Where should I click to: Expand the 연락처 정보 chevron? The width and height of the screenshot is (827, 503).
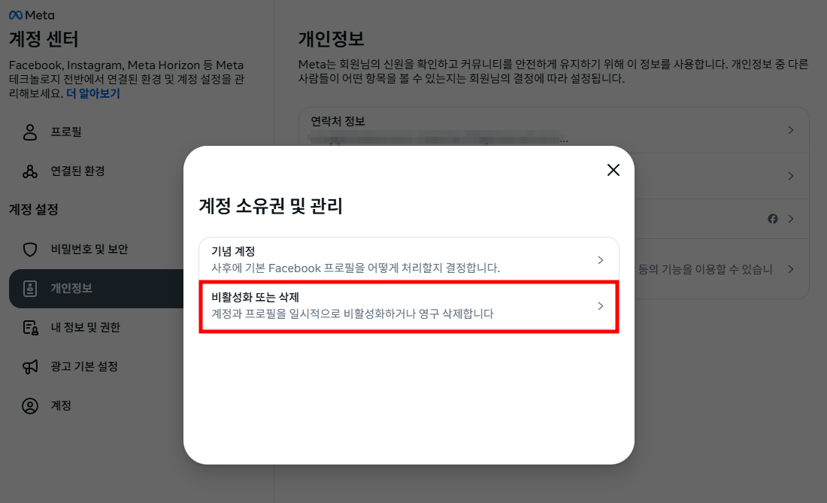click(x=791, y=130)
